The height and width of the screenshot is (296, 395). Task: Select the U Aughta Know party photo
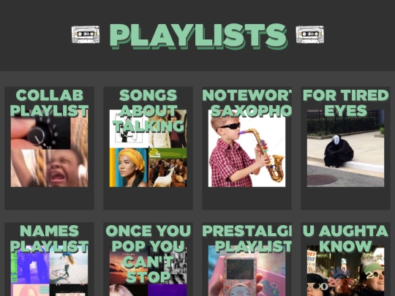345,271
